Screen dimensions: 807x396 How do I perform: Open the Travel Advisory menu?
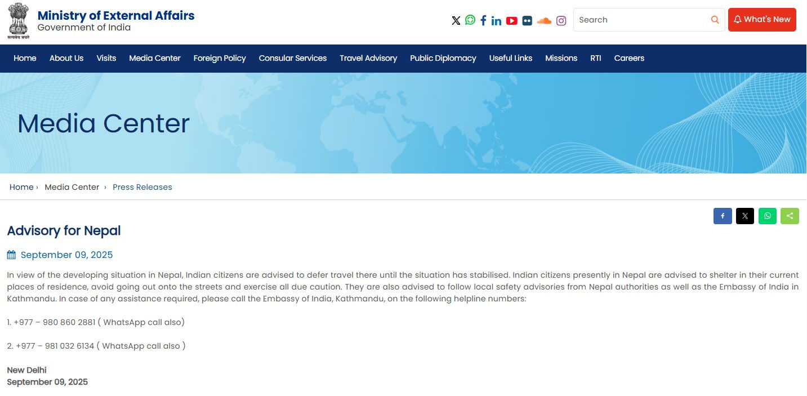point(368,58)
